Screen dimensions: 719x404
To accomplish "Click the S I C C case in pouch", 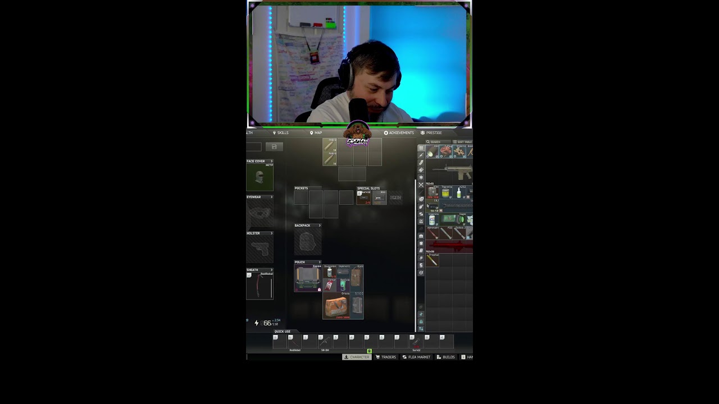I will tap(357, 306).
